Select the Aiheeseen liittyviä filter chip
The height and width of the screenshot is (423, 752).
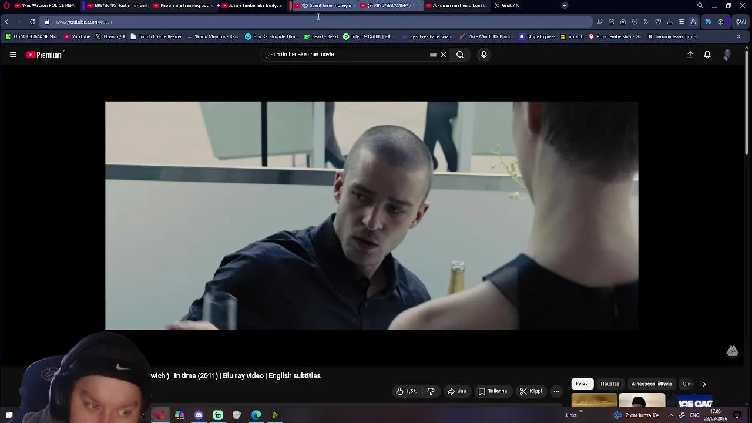click(x=652, y=384)
